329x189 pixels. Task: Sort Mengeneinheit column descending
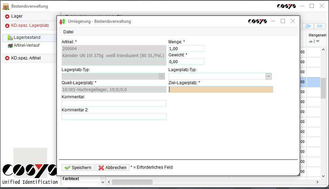[x=318, y=41]
